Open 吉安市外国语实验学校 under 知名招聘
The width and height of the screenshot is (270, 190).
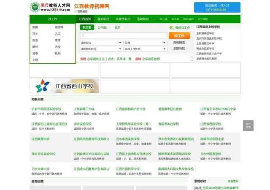(46, 109)
